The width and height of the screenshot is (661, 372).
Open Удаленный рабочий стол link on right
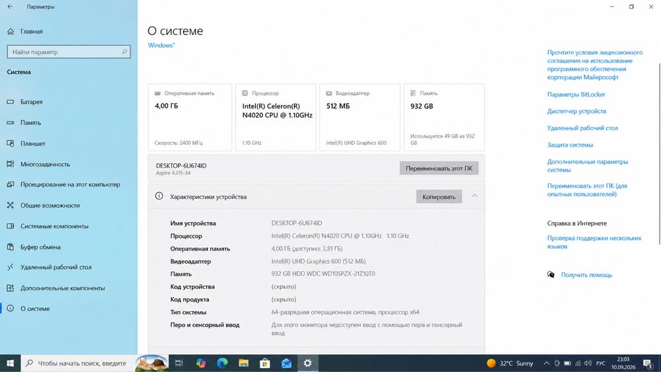tap(582, 128)
